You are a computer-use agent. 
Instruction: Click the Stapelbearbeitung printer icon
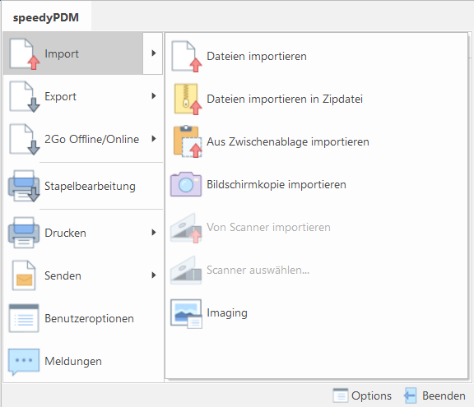(x=24, y=186)
